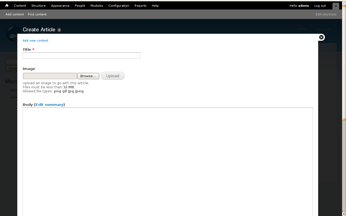Screen dimensions: 346x216
Task: Open the Add new content link
Action: (35, 40)
